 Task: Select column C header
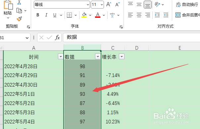(x=113, y=48)
